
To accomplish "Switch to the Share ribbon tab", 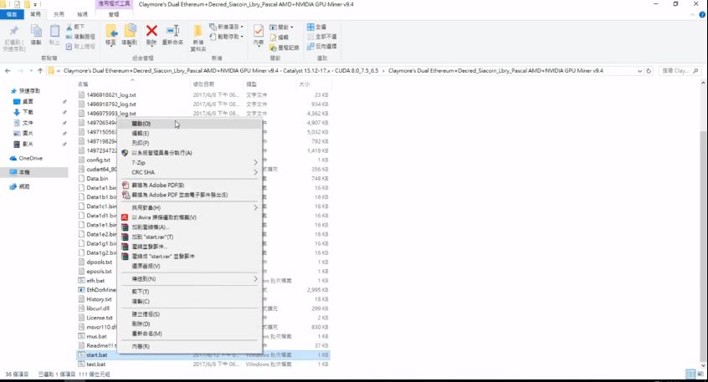I will (x=59, y=14).
